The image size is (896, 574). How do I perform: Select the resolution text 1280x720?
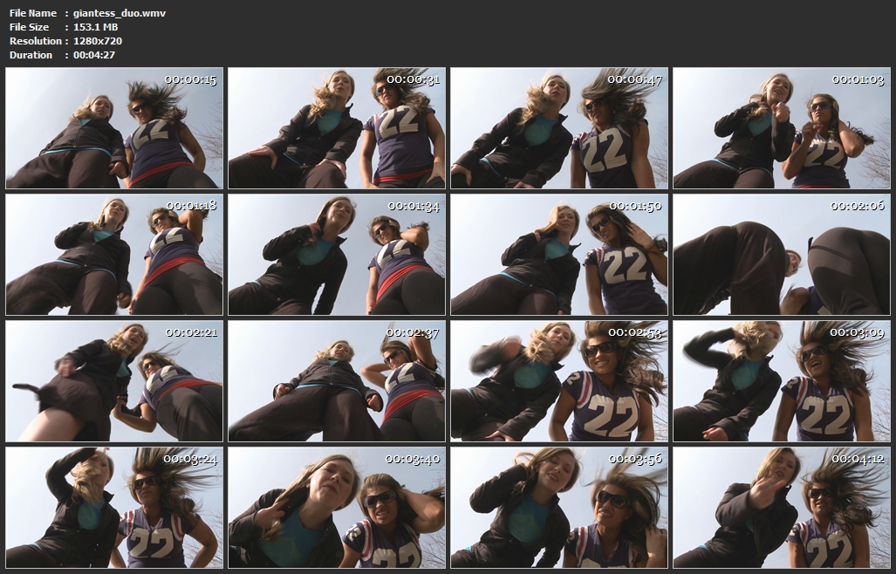(98, 41)
